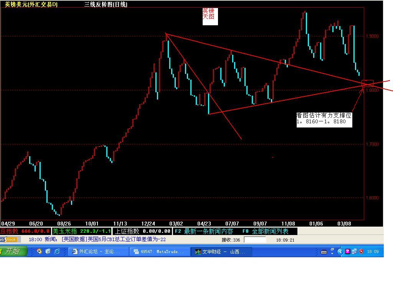Launch Internet Explorer from quick launch
Screen dimensions: 393x294
click(57, 252)
